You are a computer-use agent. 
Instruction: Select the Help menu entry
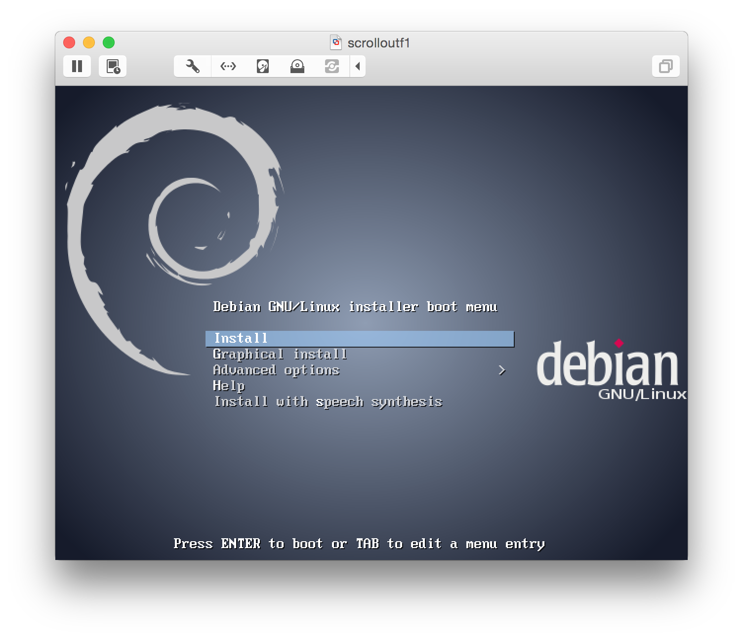point(229,386)
